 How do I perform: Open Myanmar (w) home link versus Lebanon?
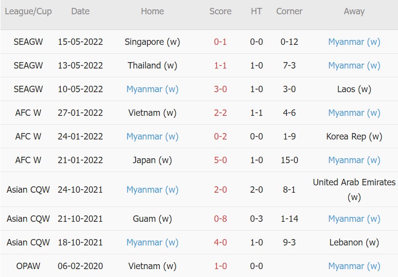152,242
